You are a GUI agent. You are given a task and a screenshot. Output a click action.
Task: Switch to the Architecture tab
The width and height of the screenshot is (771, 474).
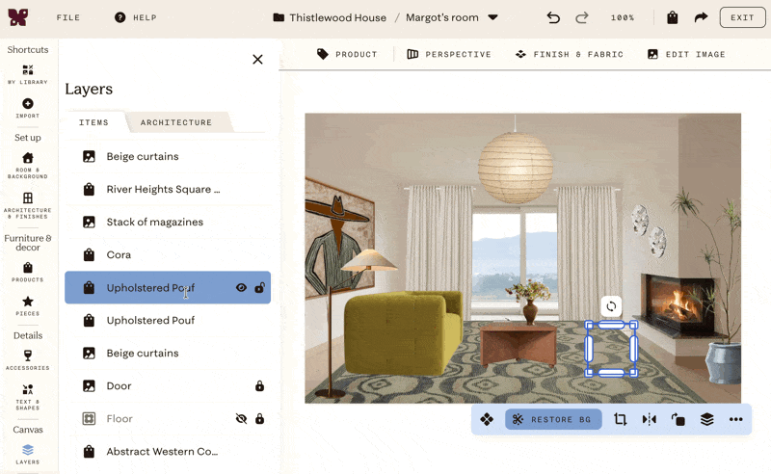tap(176, 122)
